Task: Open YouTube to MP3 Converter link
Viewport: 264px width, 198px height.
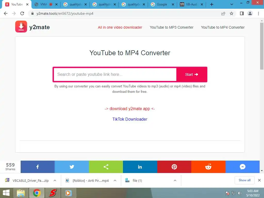Action: click(171, 27)
